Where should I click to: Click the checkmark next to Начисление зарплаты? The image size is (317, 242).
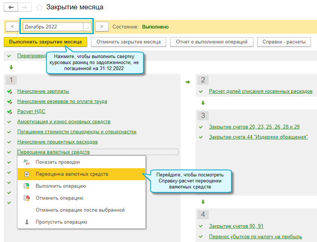tap(9, 91)
